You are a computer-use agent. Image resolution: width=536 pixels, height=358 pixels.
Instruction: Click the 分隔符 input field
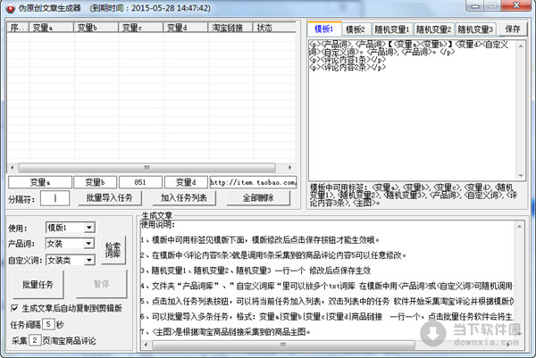click(x=55, y=198)
